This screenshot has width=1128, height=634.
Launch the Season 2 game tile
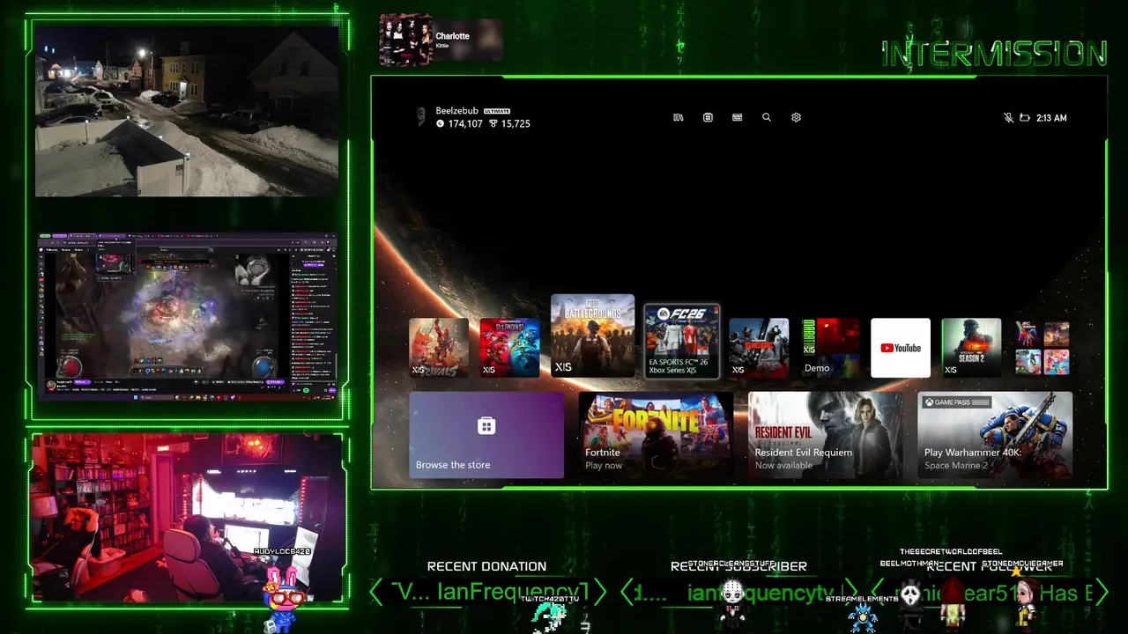(971, 348)
